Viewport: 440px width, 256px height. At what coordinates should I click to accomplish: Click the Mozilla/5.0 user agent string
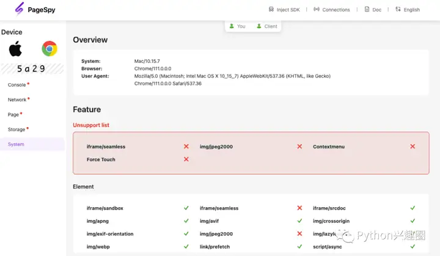coord(232,79)
